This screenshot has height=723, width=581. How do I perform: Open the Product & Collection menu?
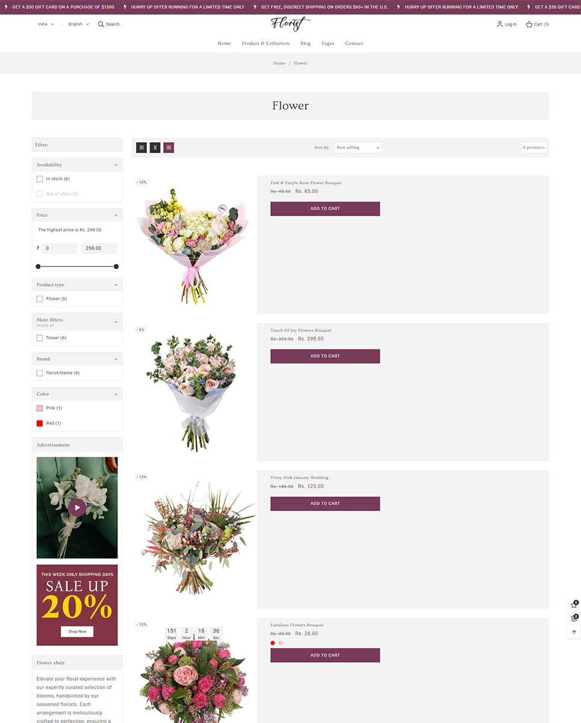point(266,43)
